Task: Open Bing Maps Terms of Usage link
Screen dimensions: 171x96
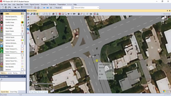Action: (x=39, y=92)
